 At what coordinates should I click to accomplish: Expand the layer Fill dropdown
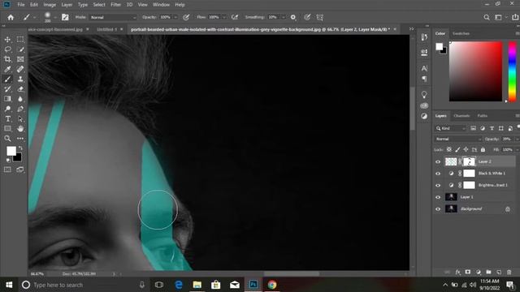coord(517,149)
